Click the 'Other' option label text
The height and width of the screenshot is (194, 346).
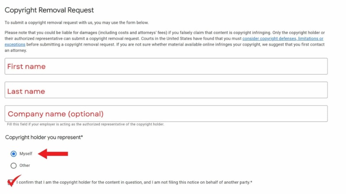point(25,166)
